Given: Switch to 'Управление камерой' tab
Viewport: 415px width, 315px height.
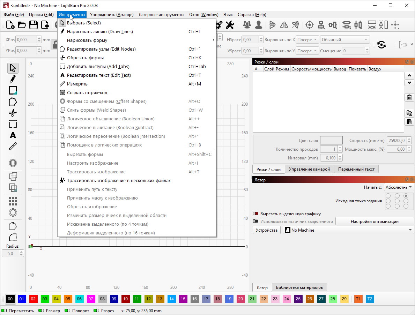Looking at the screenshot, I should 309,169.
